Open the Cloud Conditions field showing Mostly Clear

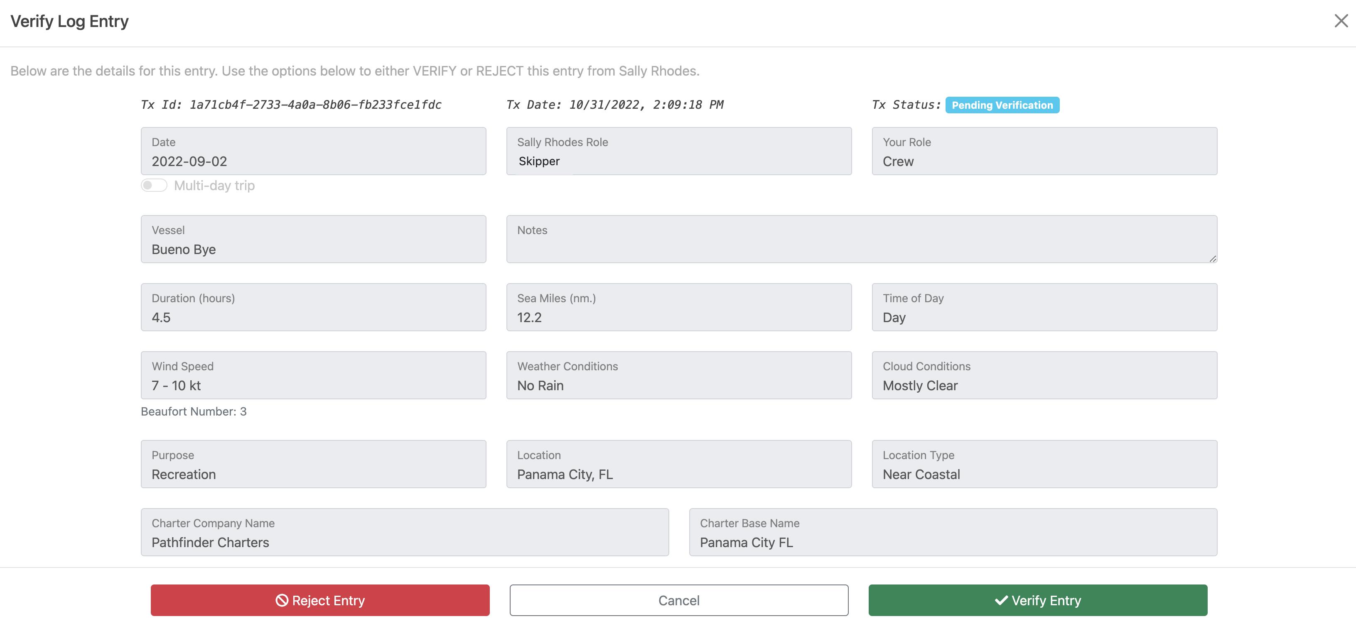1044,375
